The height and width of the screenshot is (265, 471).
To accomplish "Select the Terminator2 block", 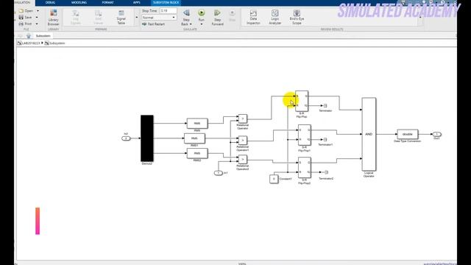I will (x=326, y=172).
